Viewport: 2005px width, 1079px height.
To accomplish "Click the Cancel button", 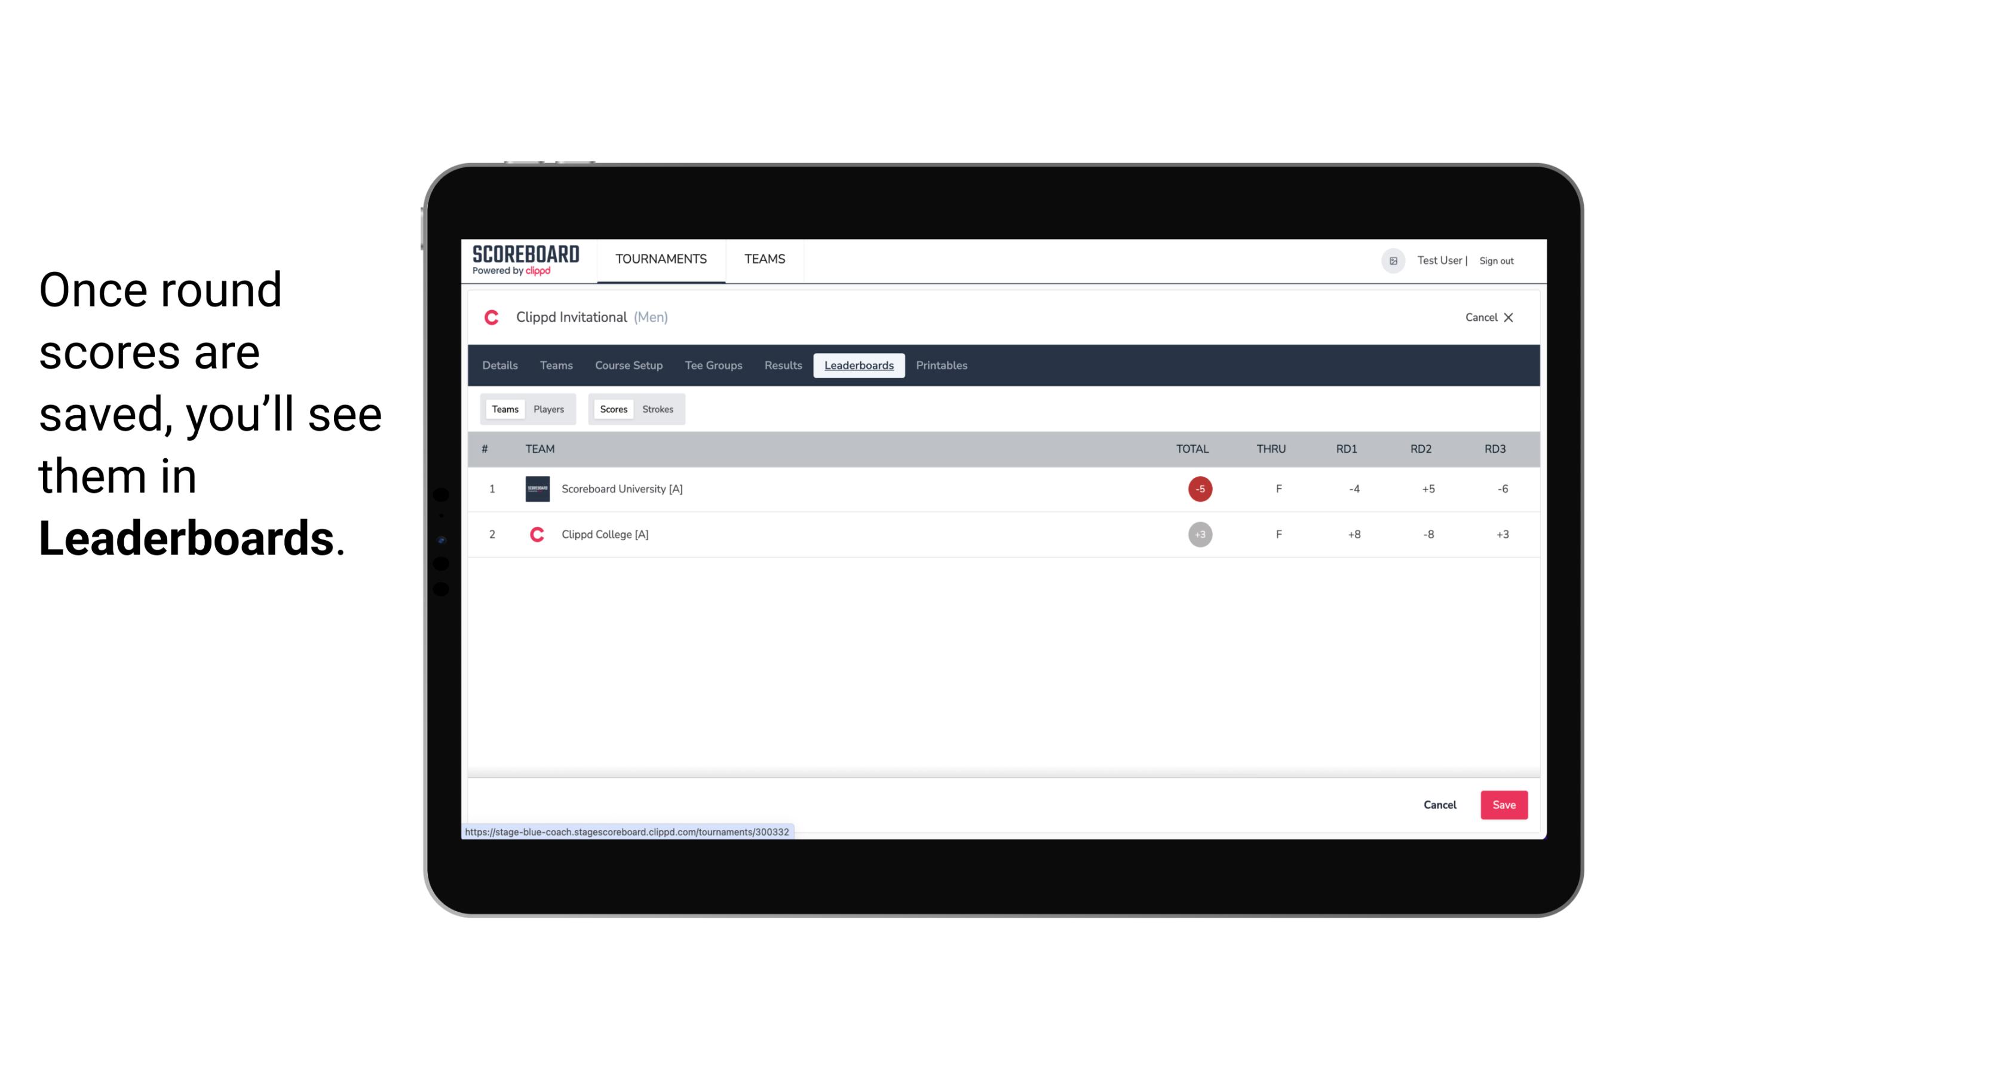I will point(1440,804).
